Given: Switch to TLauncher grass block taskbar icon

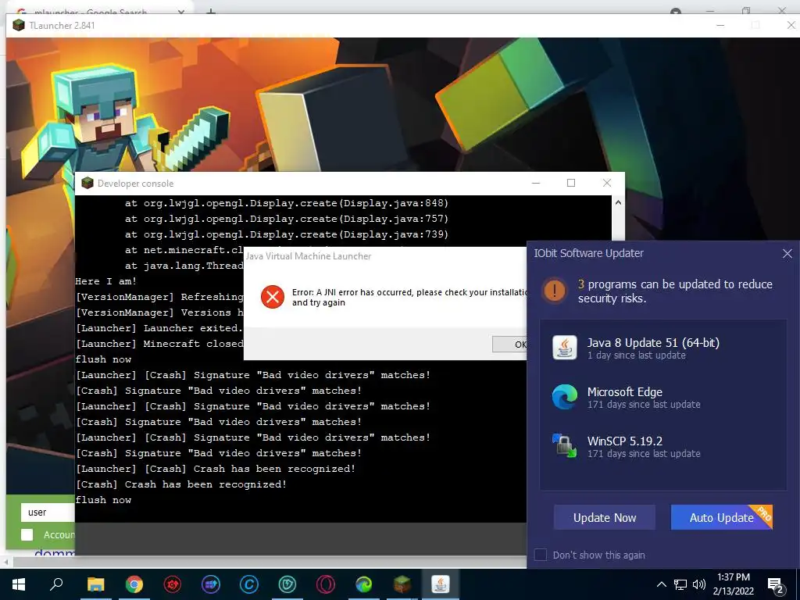Looking at the screenshot, I should [x=402, y=584].
